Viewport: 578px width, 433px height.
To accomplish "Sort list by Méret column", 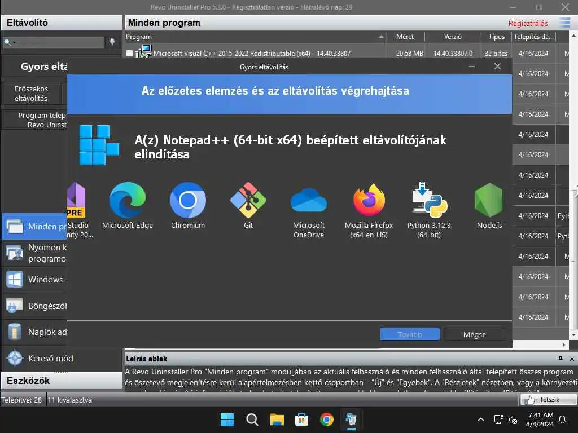I will coord(405,37).
